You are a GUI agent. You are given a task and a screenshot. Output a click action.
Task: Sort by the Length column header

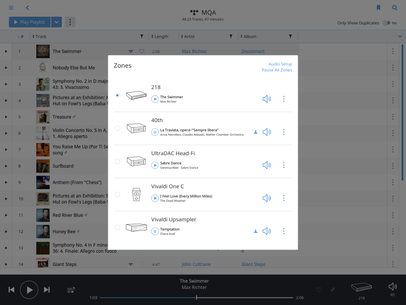(160, 36)
